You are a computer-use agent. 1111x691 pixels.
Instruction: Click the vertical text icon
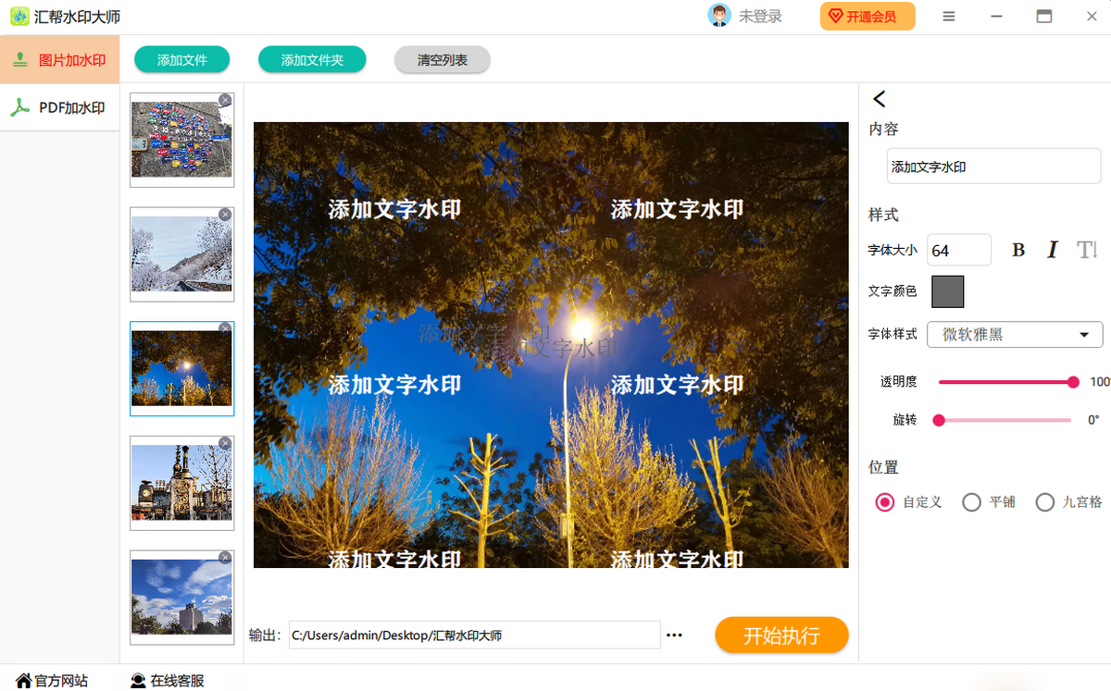coord(1087,250)
